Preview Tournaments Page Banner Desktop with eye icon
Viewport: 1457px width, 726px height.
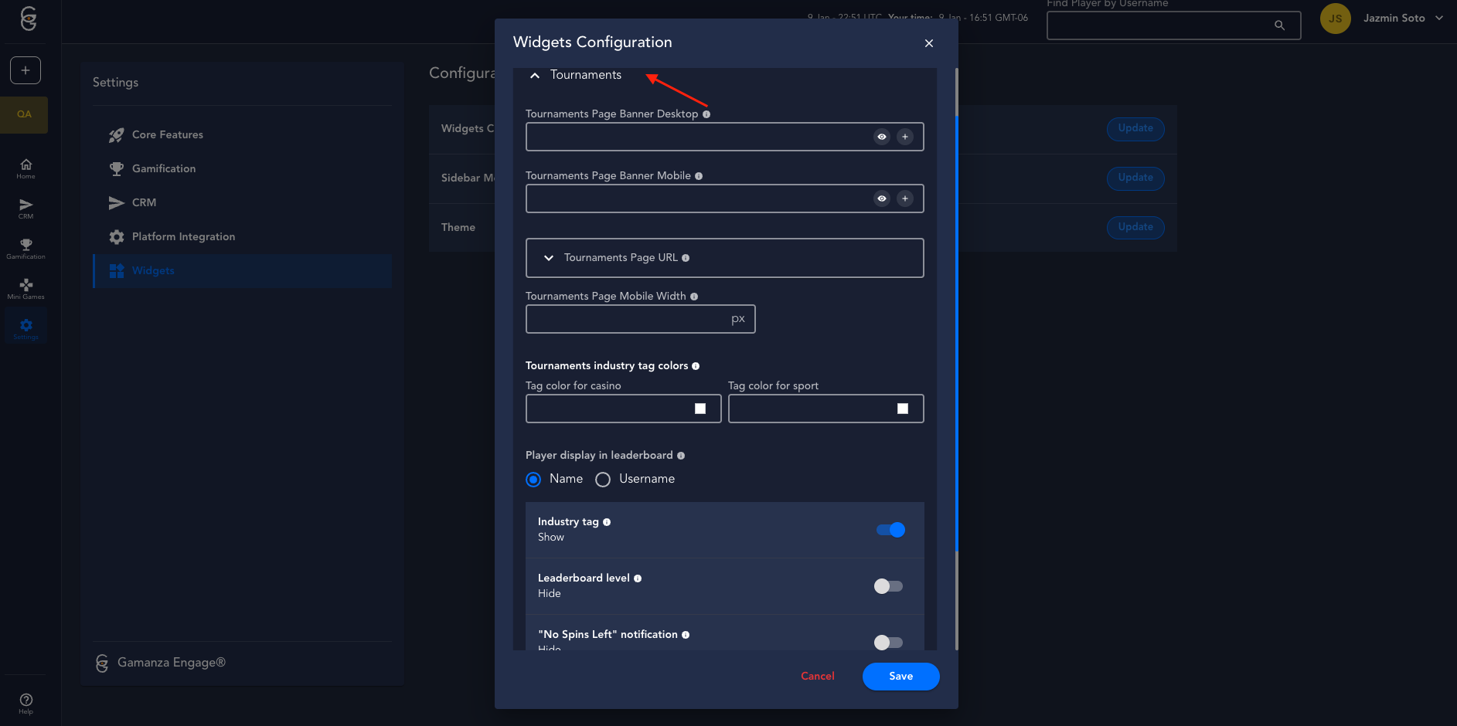(x=881, y=137)
